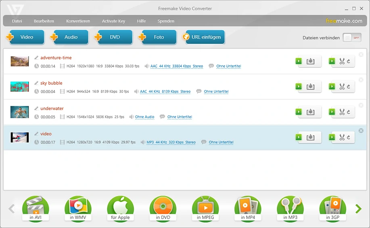This screenshot has height=228, width=370.
Task: Toggle the Dateien verbinden switch
Action: [352, 38]
